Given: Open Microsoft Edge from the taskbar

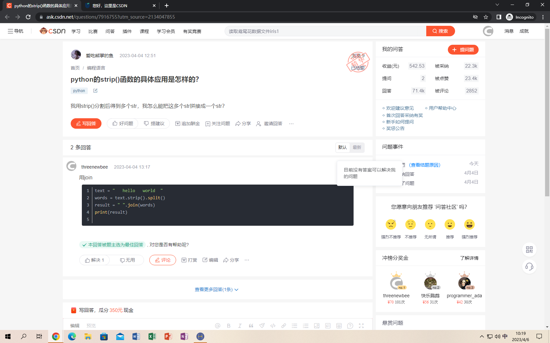Looking at the screenshot, I should click(72, 336).
